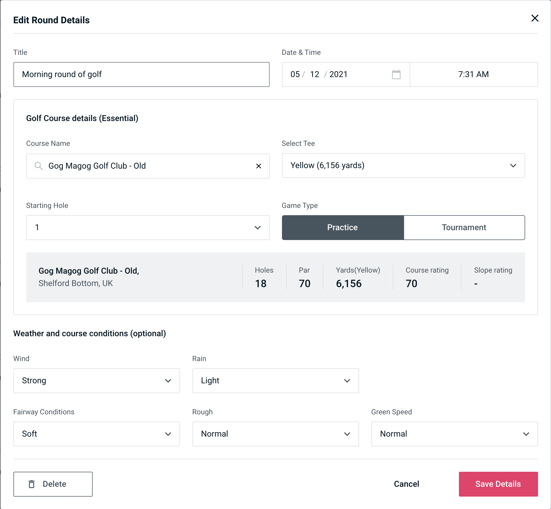Click the clear (X) icon in Course Name
This screenshot has height=509, width=551.
[259, 166]
